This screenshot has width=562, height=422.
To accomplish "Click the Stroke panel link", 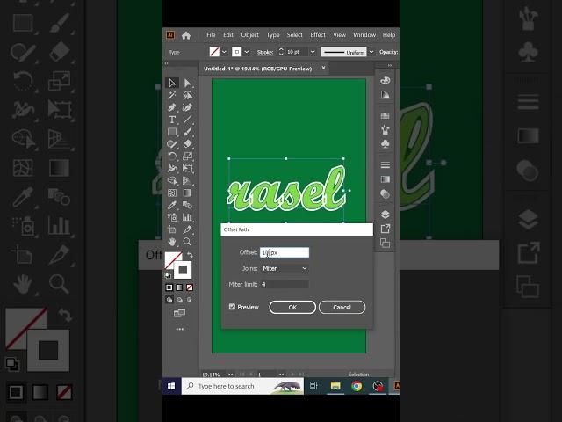I will point(265,53).
